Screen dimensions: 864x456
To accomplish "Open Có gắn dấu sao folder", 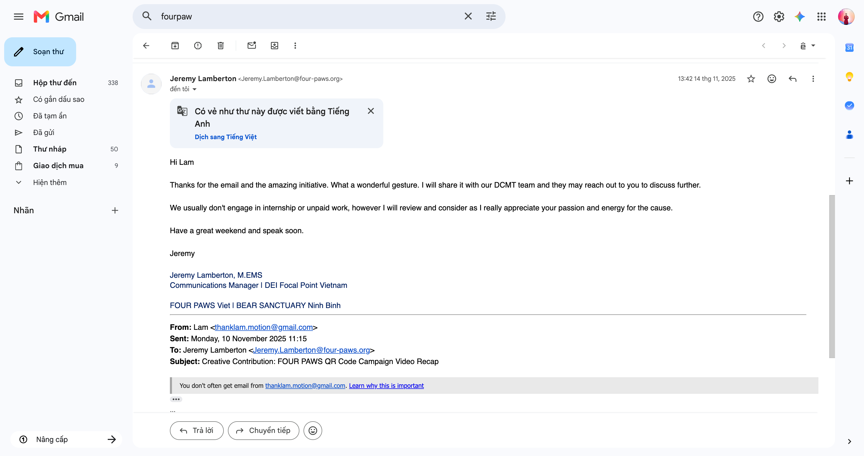I will tap(66, 99).
